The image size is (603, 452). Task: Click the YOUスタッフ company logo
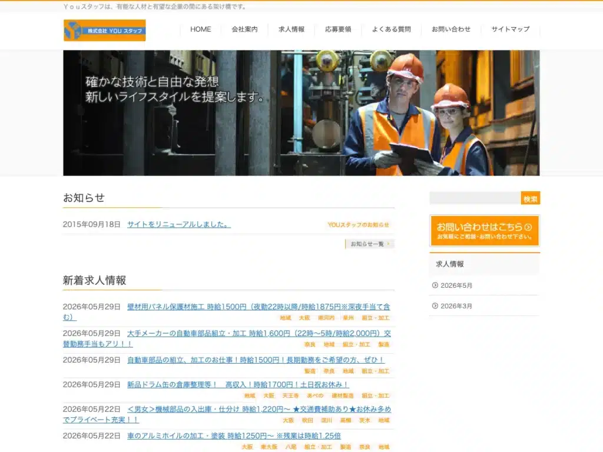(105, 31)
